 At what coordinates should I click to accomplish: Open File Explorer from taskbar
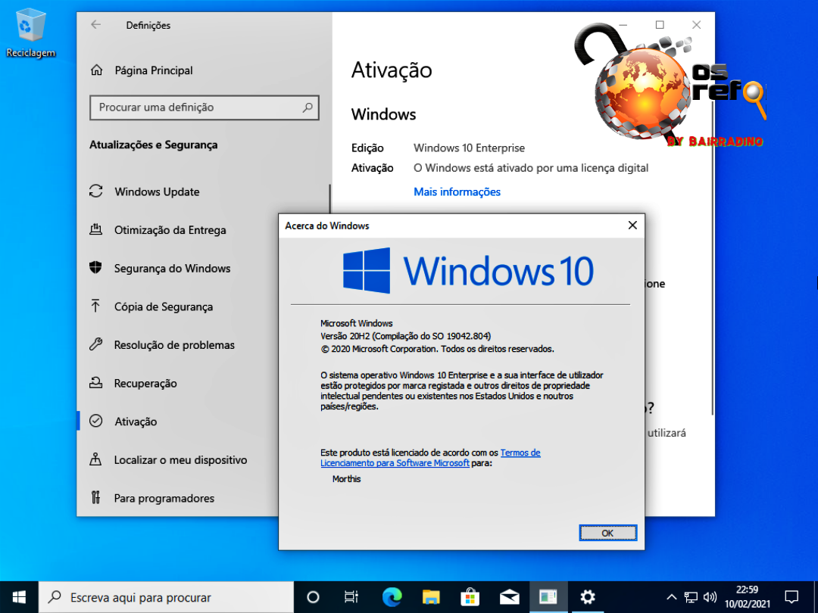[x=431, y=597]
